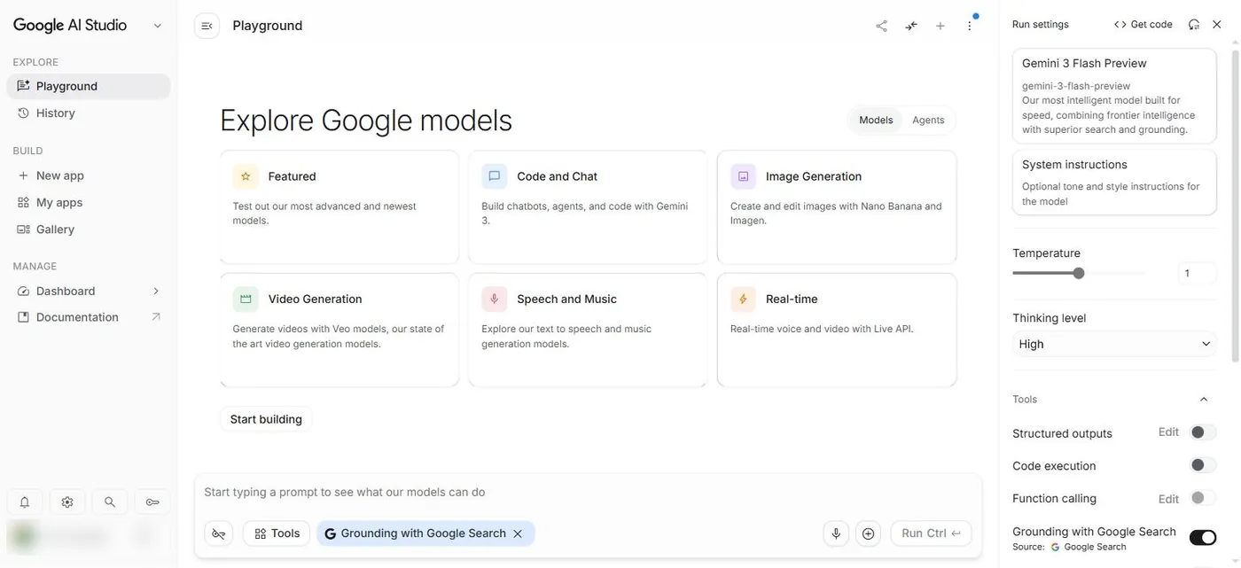Click the API key icon in the sidebar

click(x=152, y=502)
